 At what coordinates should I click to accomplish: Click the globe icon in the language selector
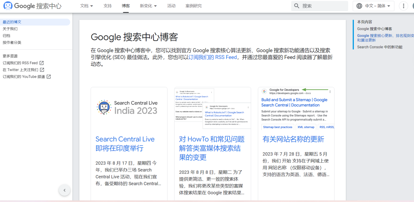(x=359, y=5)
